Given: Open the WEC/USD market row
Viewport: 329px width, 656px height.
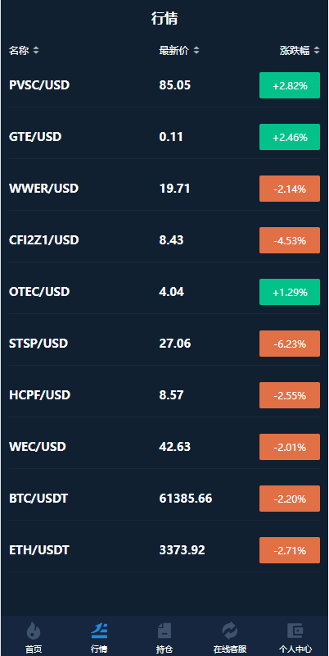Looking at the screenshot, I should pos(164,447).
